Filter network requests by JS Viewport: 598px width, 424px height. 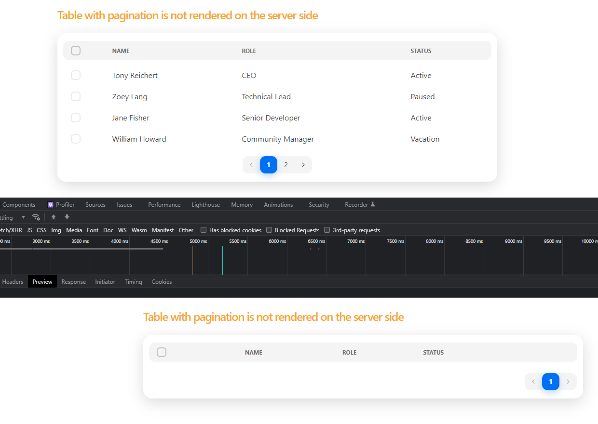coord(29,230)
